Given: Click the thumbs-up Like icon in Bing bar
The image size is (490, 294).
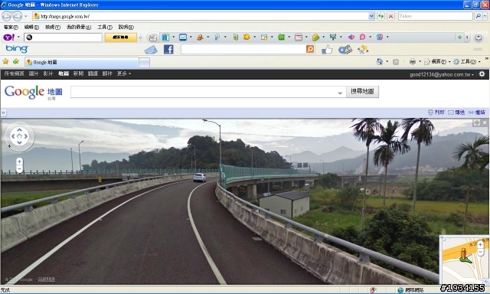Looking at the screenshot, I should tap(327, 49).
